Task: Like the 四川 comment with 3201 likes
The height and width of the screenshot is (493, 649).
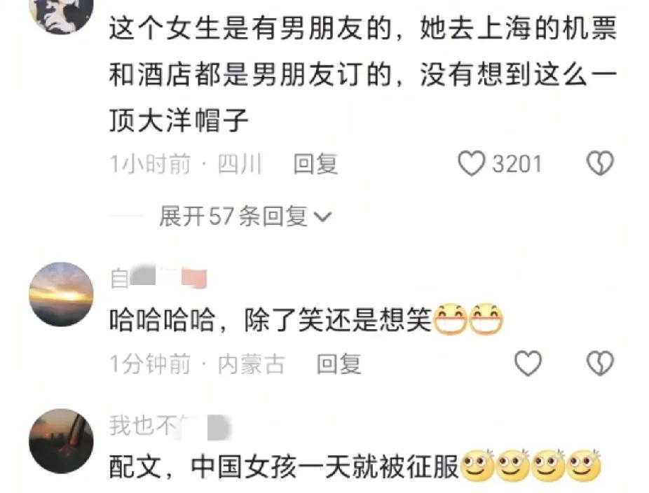Action: pos(472,164)
